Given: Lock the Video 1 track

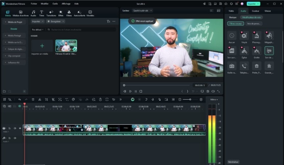Looking at the screenshot, I should [x=10, y=128].
